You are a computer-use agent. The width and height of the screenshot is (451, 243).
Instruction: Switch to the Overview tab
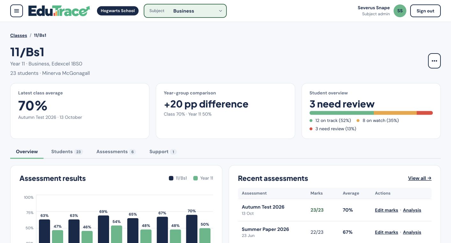coord(27,152)
